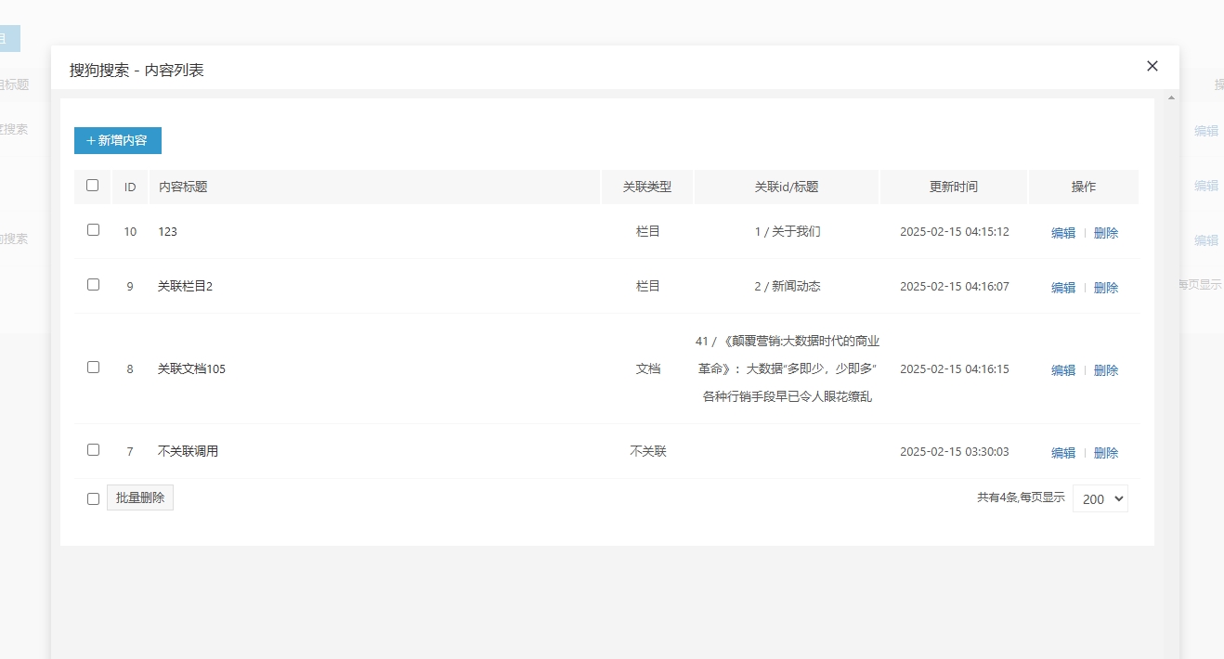Click 删除 for 关联栏目2

pos(1105,288)
